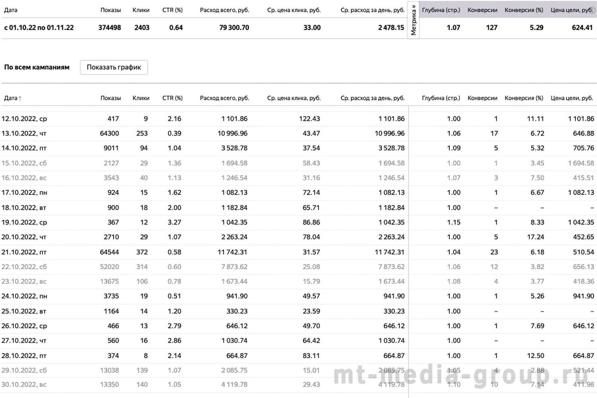Viewport: 597px width, 398px height.
Task: Click the Показать график button
Action: (114, 67)
